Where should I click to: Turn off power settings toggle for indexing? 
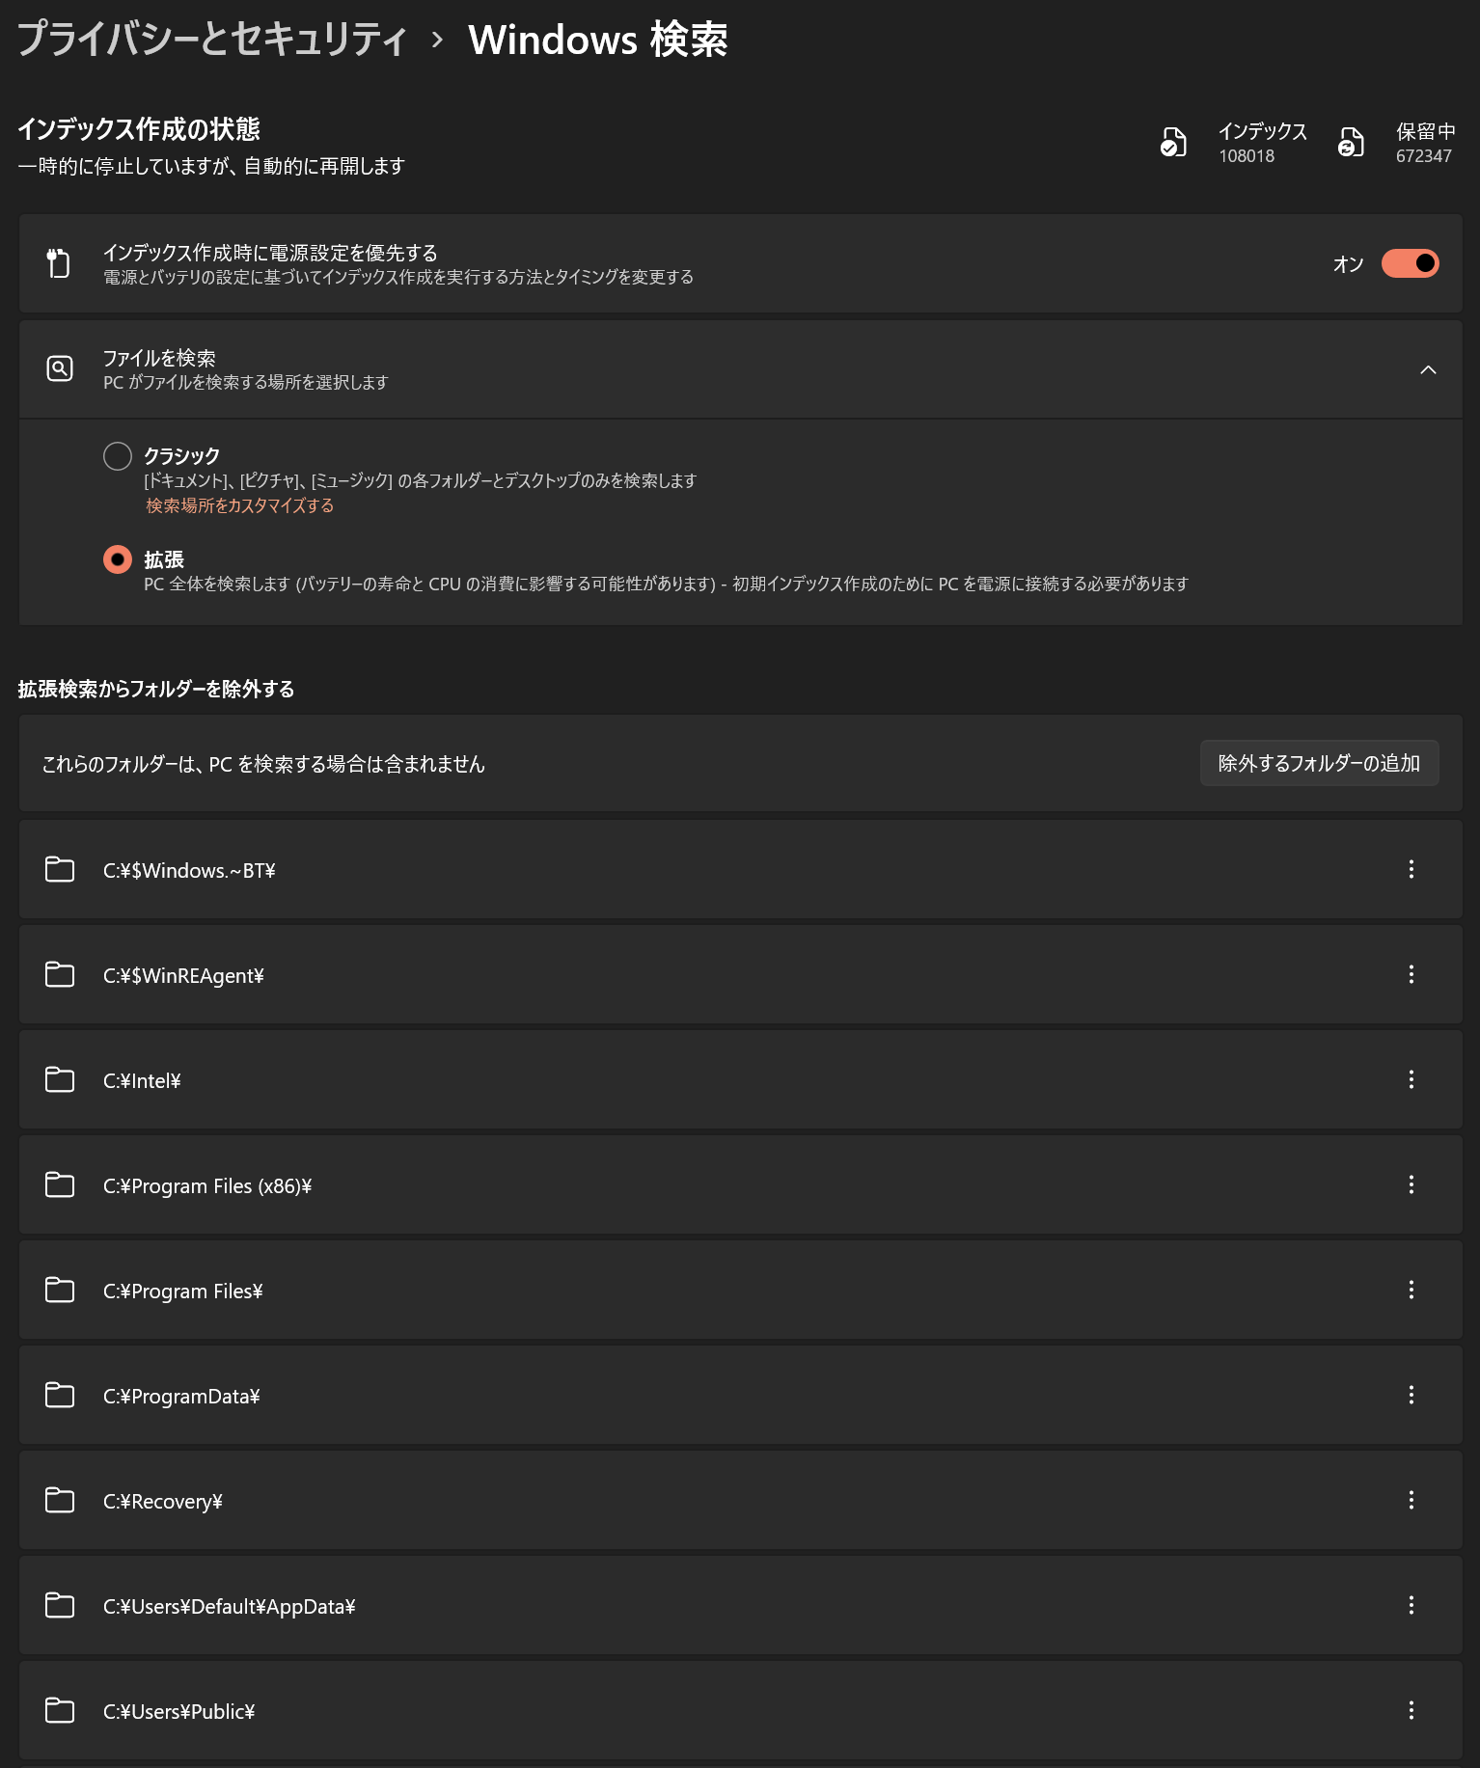point(1410,263)
